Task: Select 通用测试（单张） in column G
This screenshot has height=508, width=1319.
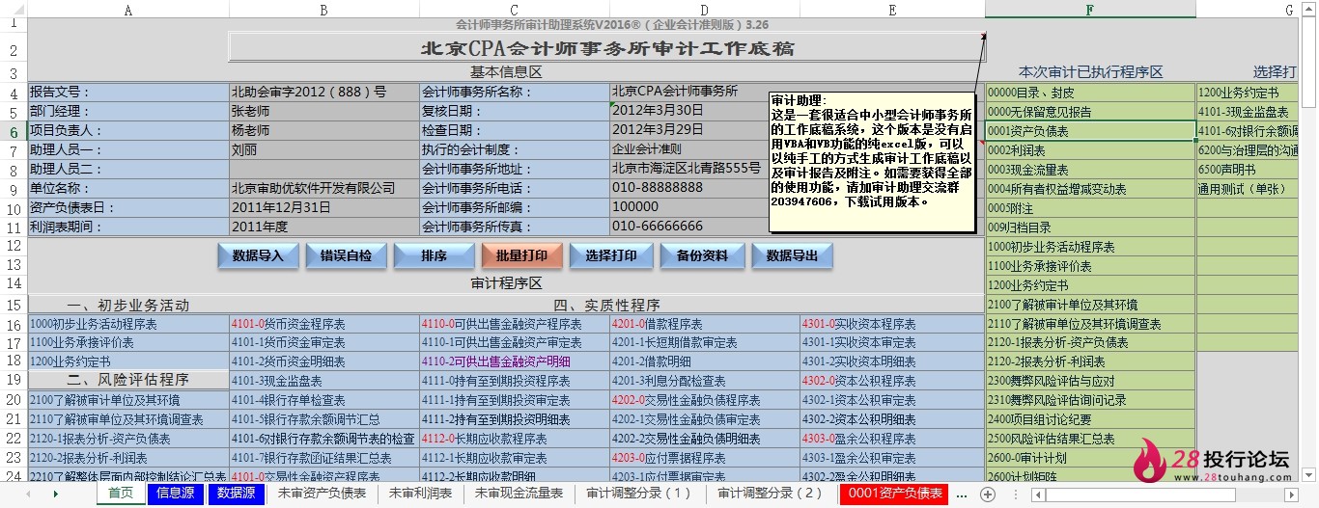Action: pos(1248,189)
